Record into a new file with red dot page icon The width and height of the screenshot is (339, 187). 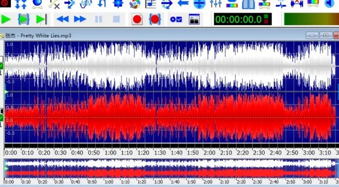point(137,19)
